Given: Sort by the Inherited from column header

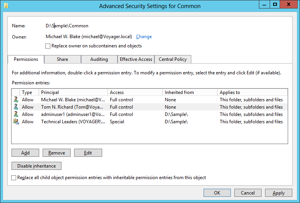Looking at the screenshot, I should pos(189,92).
